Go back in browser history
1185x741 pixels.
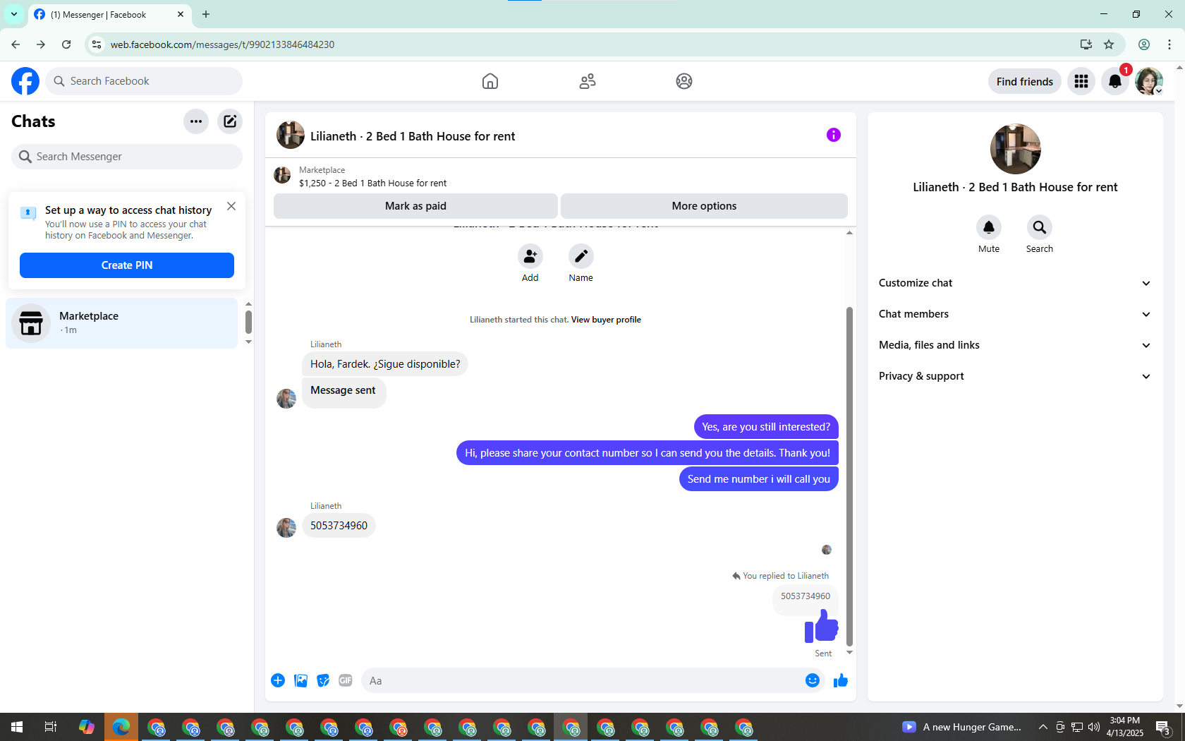[x=16, y=44]
